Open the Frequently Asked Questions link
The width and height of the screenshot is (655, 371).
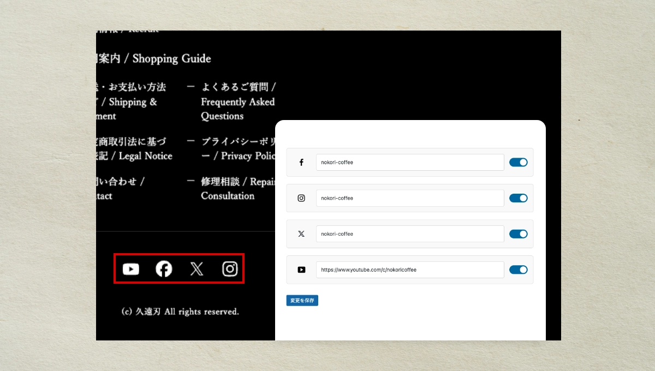coord(237,101)
